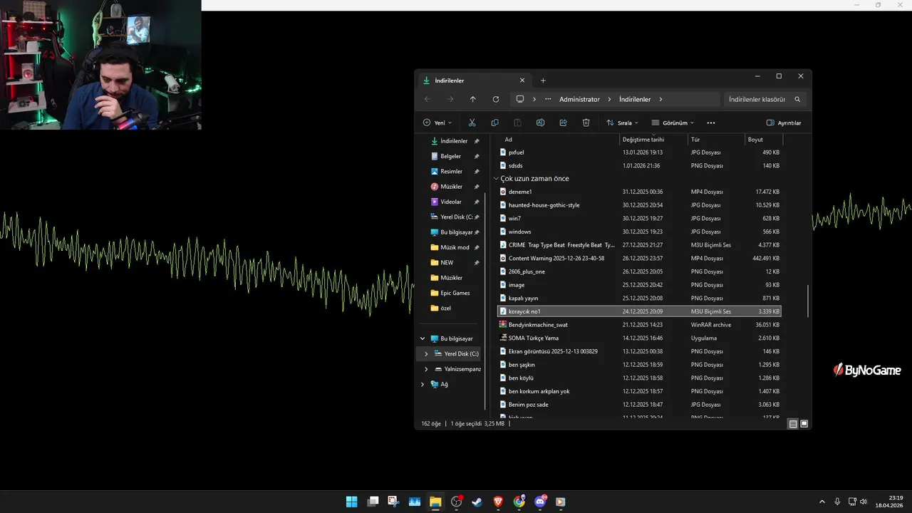Delete the file with trash icon

586,123
